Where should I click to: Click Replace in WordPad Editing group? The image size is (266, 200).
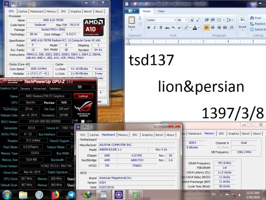(x=257, y=24)
